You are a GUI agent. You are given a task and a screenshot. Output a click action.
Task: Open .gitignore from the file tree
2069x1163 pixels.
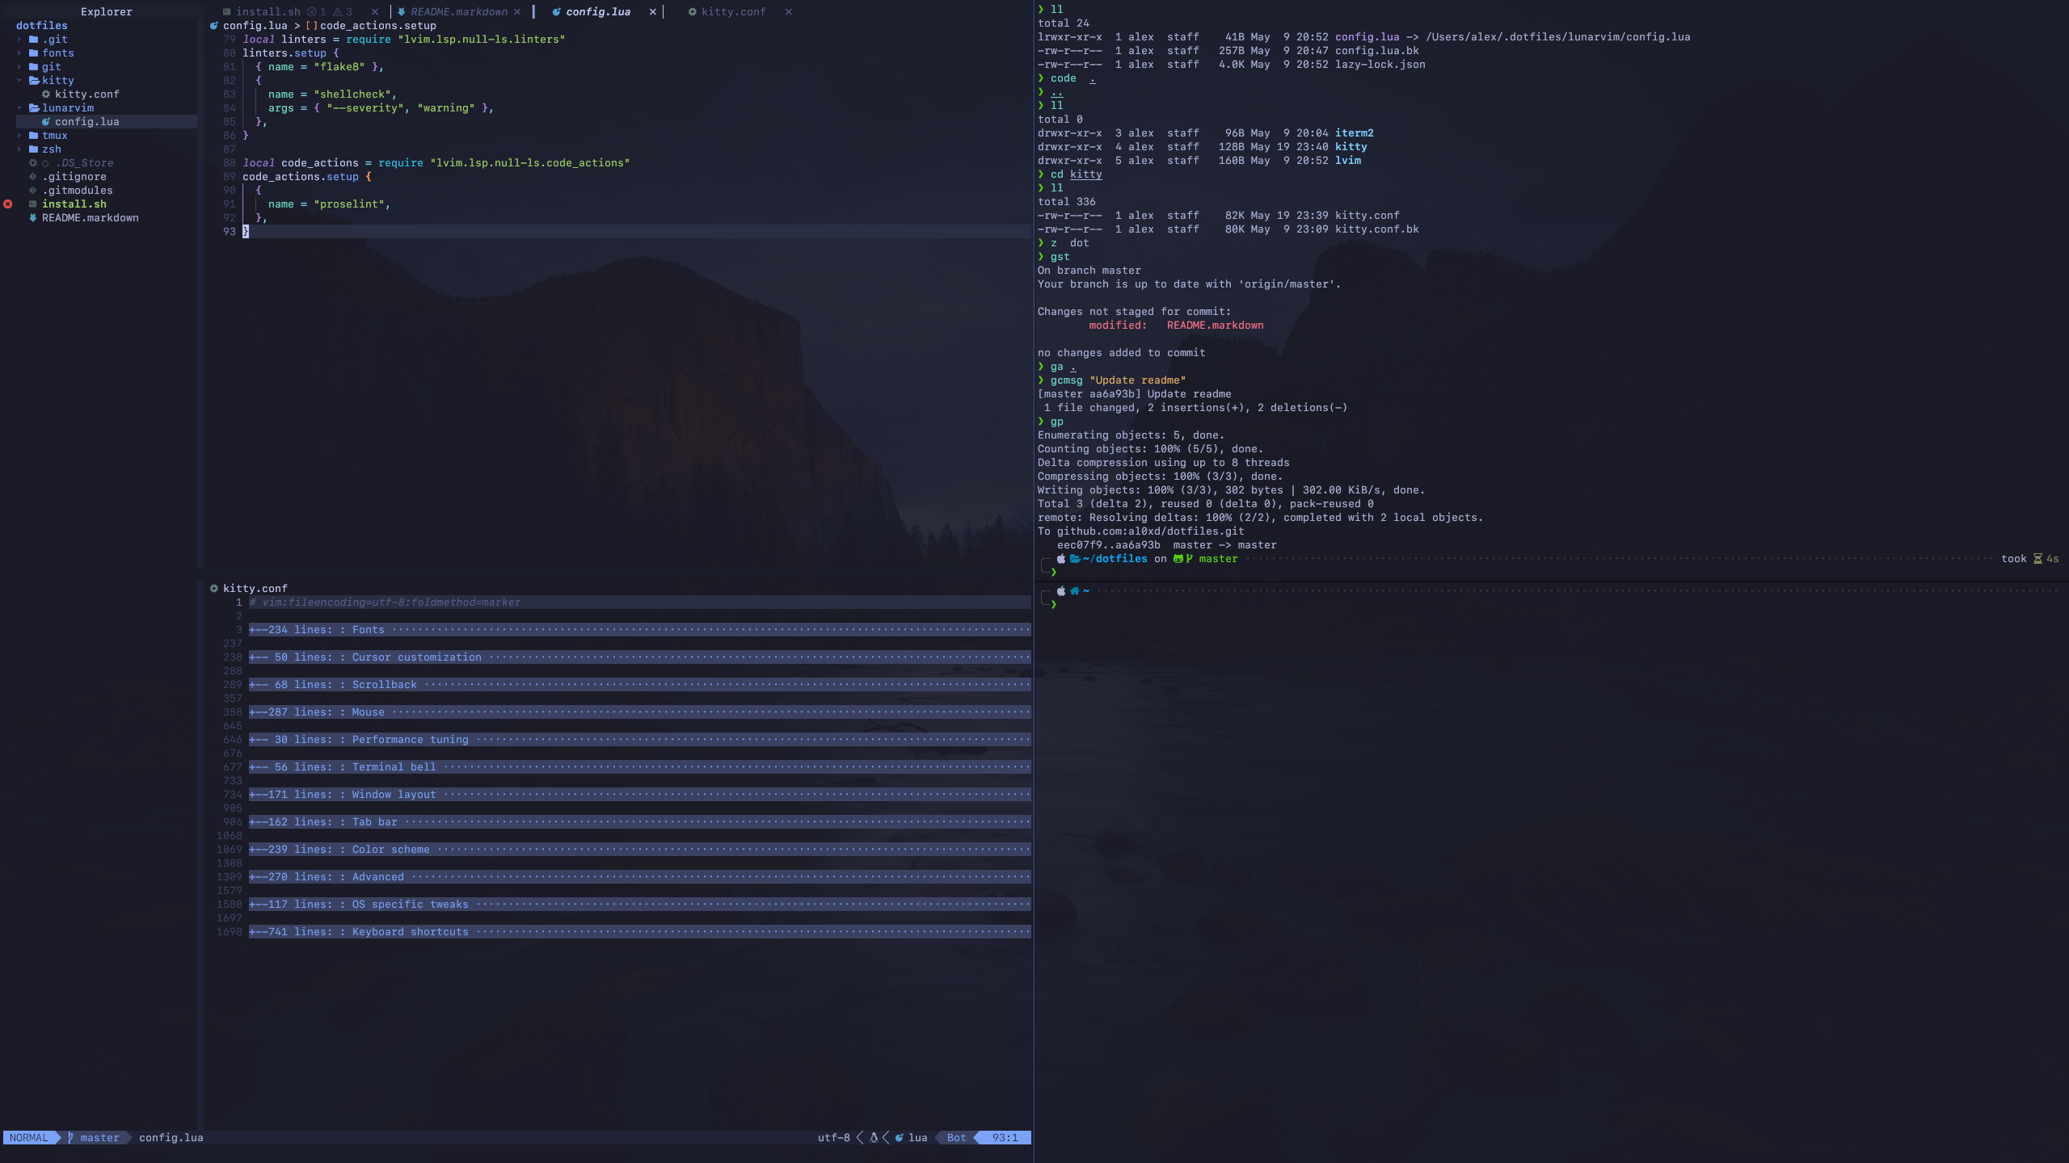(74, 177)
